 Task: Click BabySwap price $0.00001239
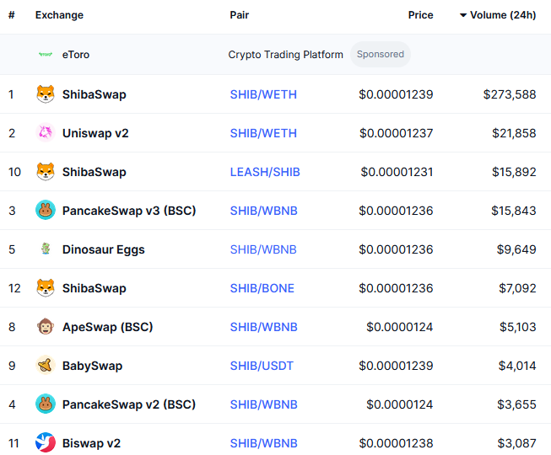click(x=396, y=366)
